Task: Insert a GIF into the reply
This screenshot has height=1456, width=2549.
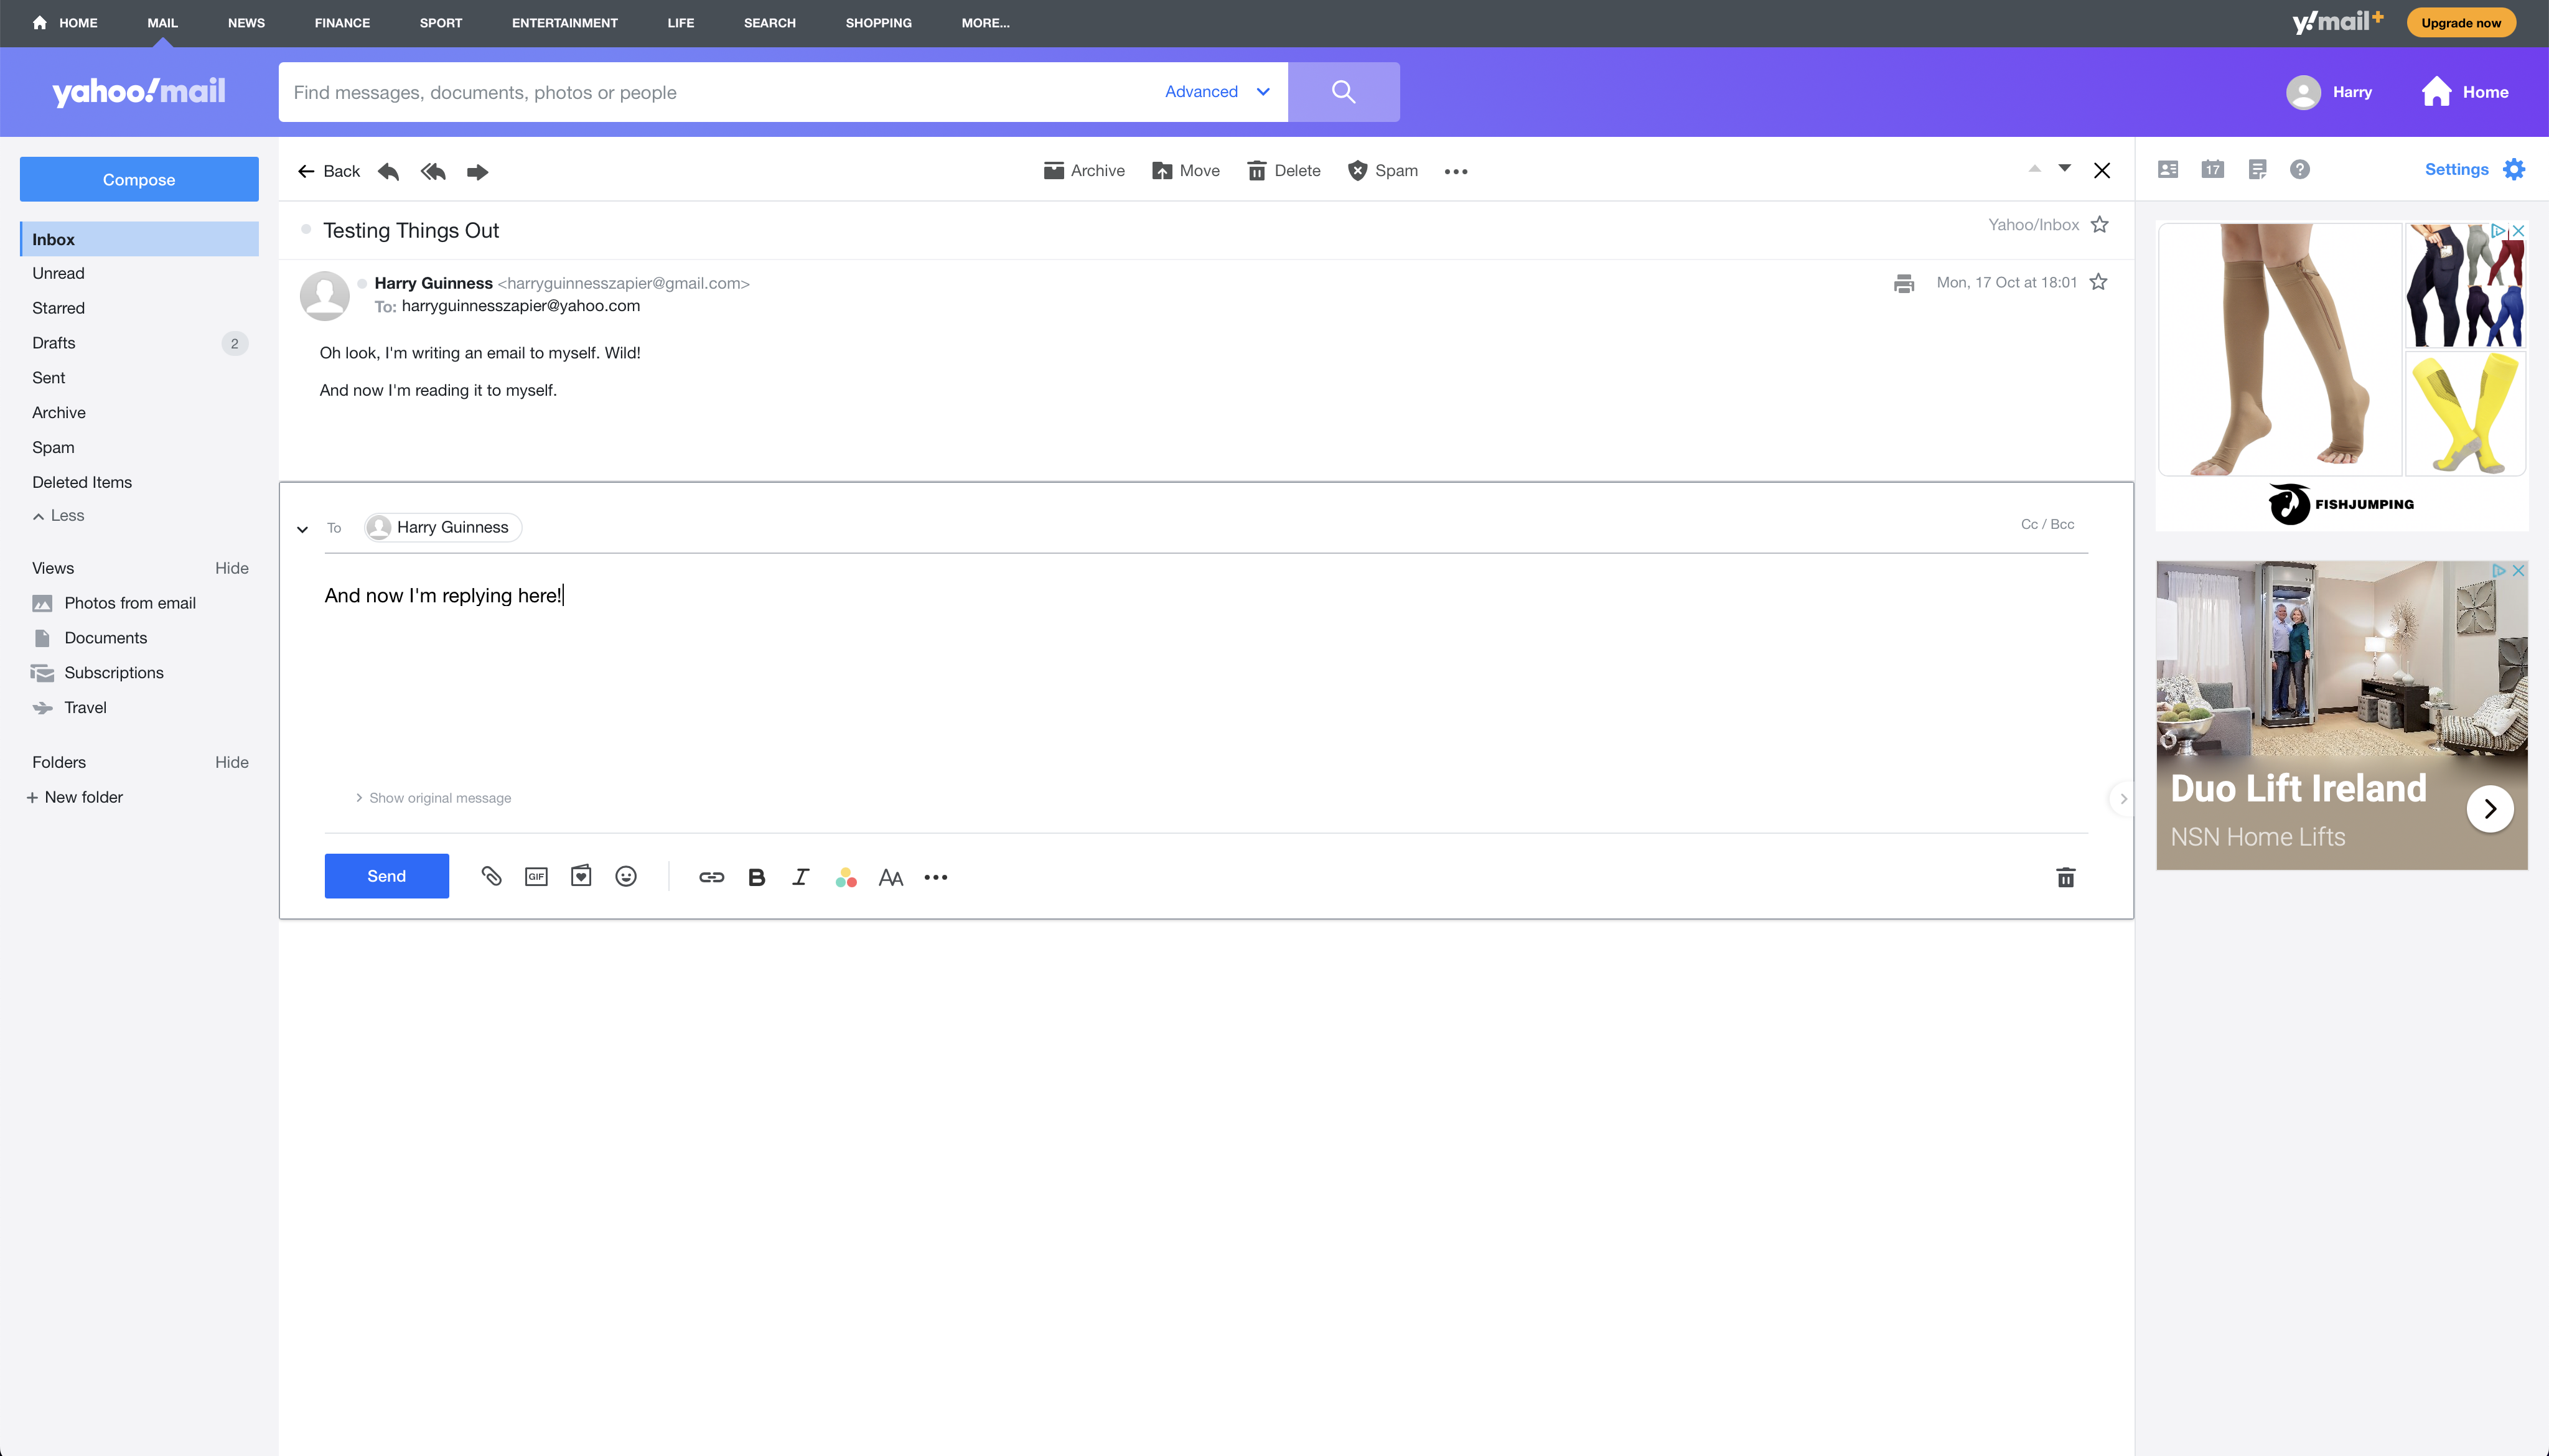Action: [x=536, y=877]
